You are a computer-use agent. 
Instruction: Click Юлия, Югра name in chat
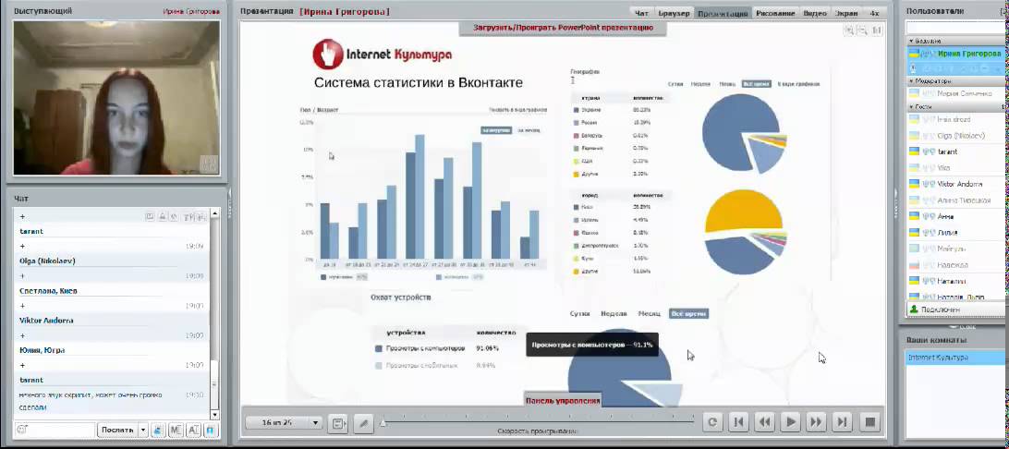click(42, 350)
